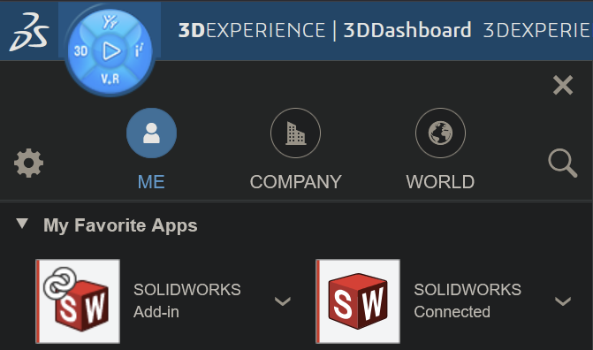Open the V+R quadrant of the compass
This screenshot has height=350, width=593.
[110, 79]
